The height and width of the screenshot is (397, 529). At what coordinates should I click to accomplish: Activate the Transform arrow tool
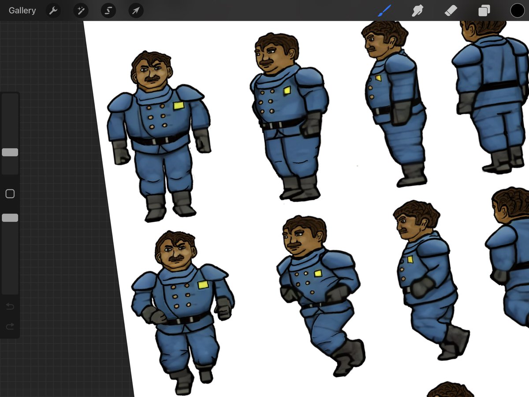coord(135,10)
